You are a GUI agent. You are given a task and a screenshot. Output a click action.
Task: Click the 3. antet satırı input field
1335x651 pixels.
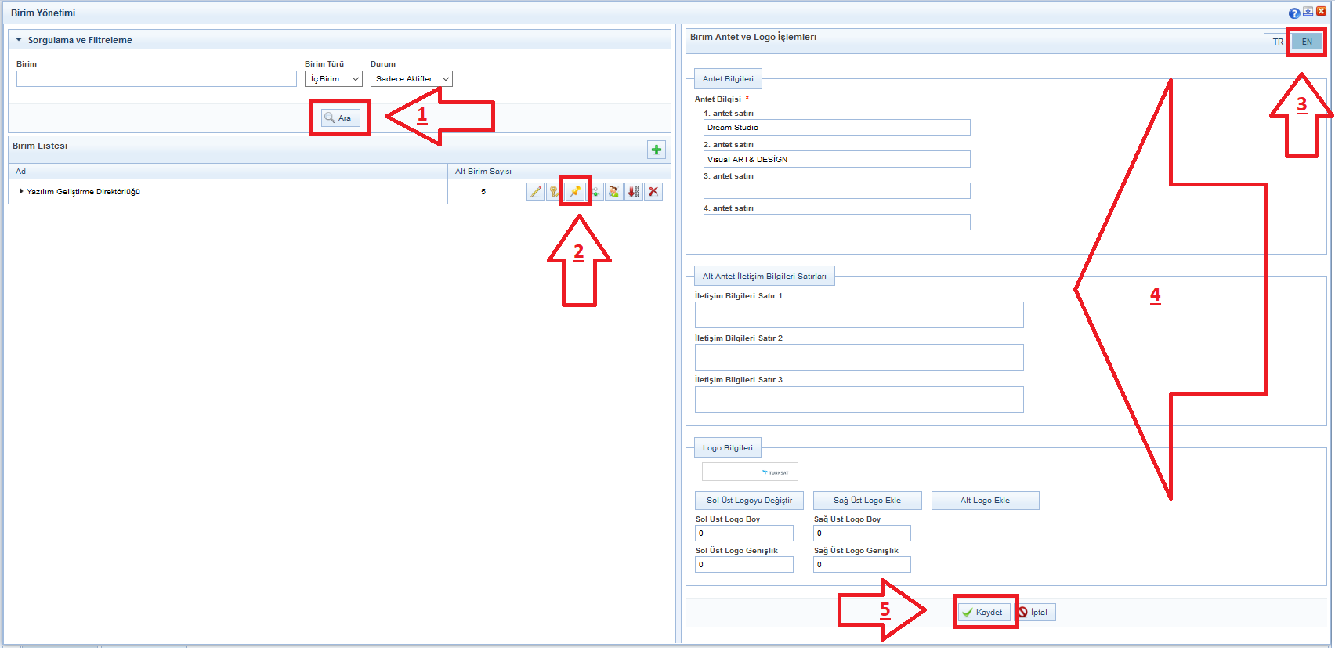pos(836,191)
